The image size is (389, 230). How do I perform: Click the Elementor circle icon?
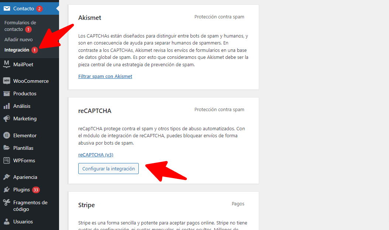pos(7,135)
